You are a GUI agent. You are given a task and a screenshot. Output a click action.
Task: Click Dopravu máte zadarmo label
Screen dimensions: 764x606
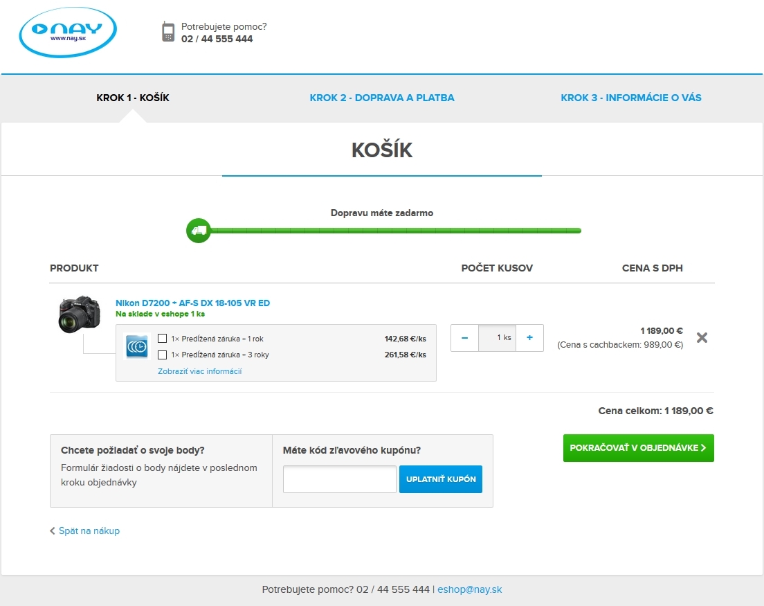382,213
